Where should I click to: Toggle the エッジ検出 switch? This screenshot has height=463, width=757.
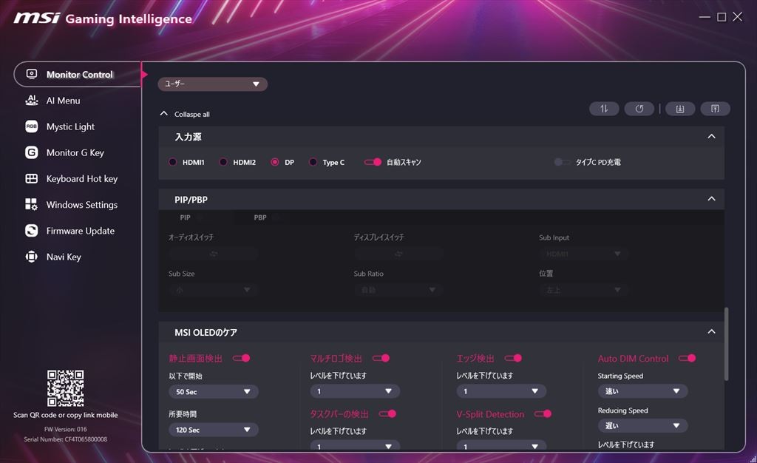(513, 358)
